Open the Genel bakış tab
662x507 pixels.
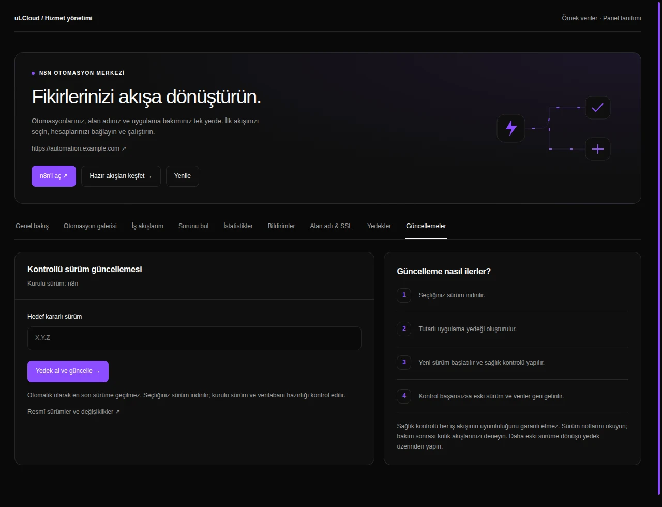pyautogui.click(x=32, y=226)
